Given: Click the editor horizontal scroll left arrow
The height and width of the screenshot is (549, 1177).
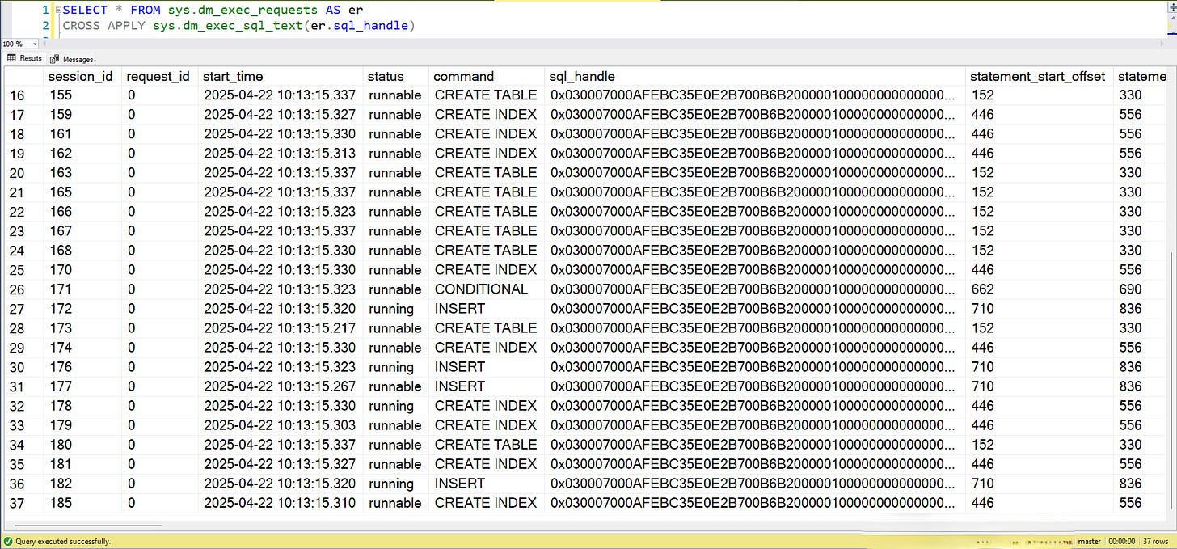Looking at the screenshot, I should coord(45,44).
